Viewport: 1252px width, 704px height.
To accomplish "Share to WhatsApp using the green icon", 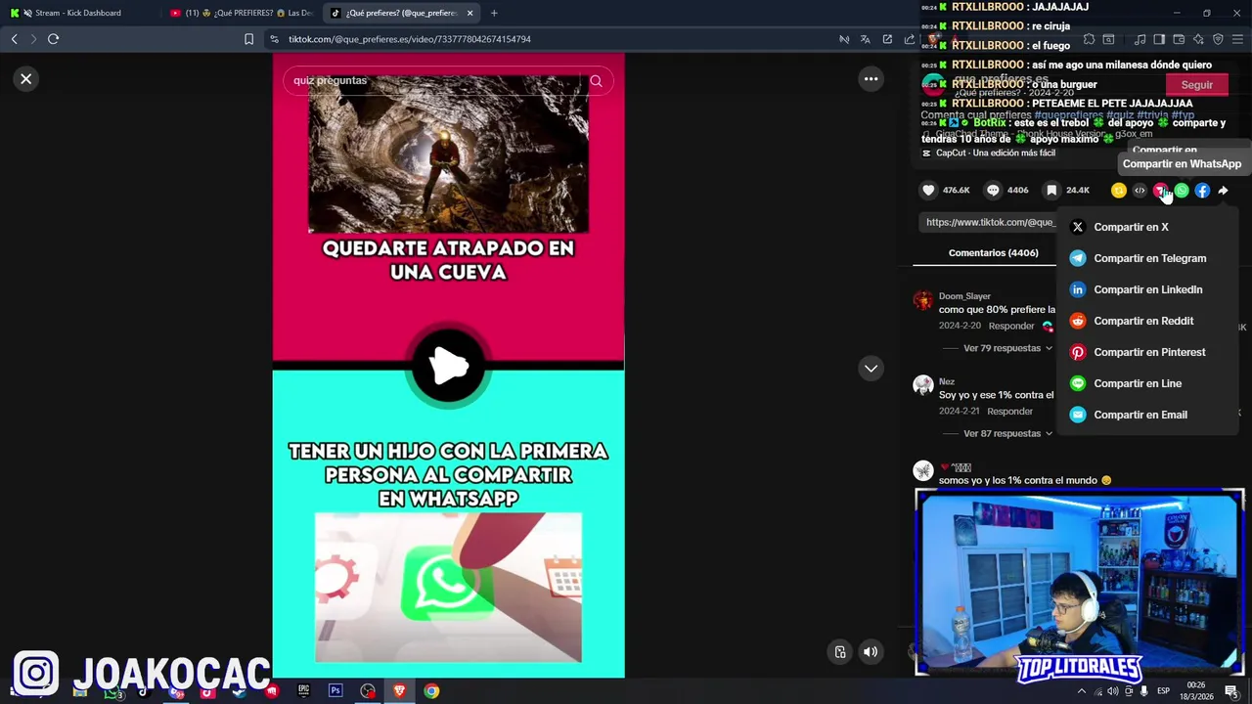I will point(1182,191).
